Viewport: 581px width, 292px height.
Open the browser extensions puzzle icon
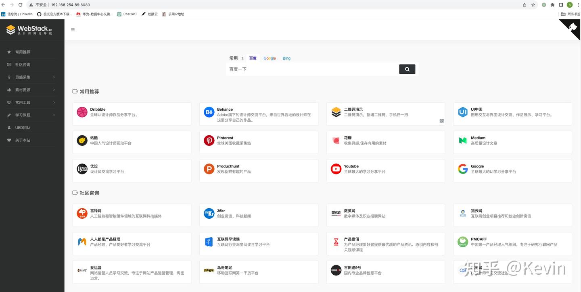click(x=552, y=5)
